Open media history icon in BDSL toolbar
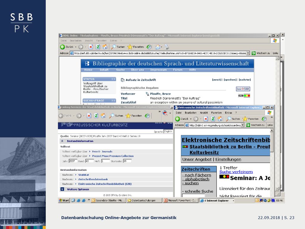 click(149, 47)
